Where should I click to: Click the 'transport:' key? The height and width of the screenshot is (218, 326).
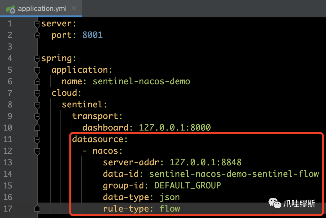(x=97, y=116)
